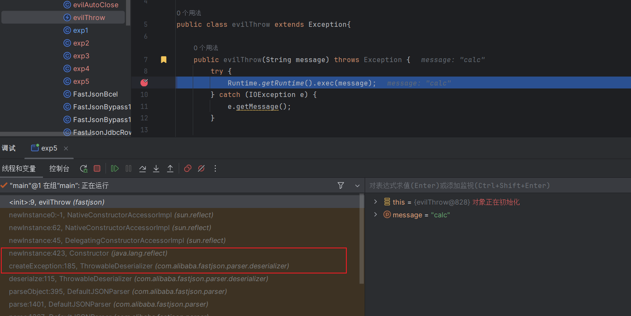Toggle the breakpoint on line 9
The height and width of the screenshot is (316, 631).
pyautogui.click(x=144, y=83)
